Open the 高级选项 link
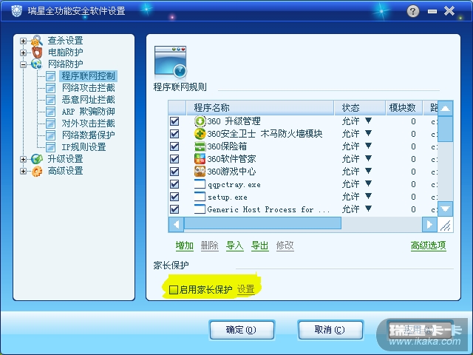Screen dimensions: 473x355 coord(429,246)
